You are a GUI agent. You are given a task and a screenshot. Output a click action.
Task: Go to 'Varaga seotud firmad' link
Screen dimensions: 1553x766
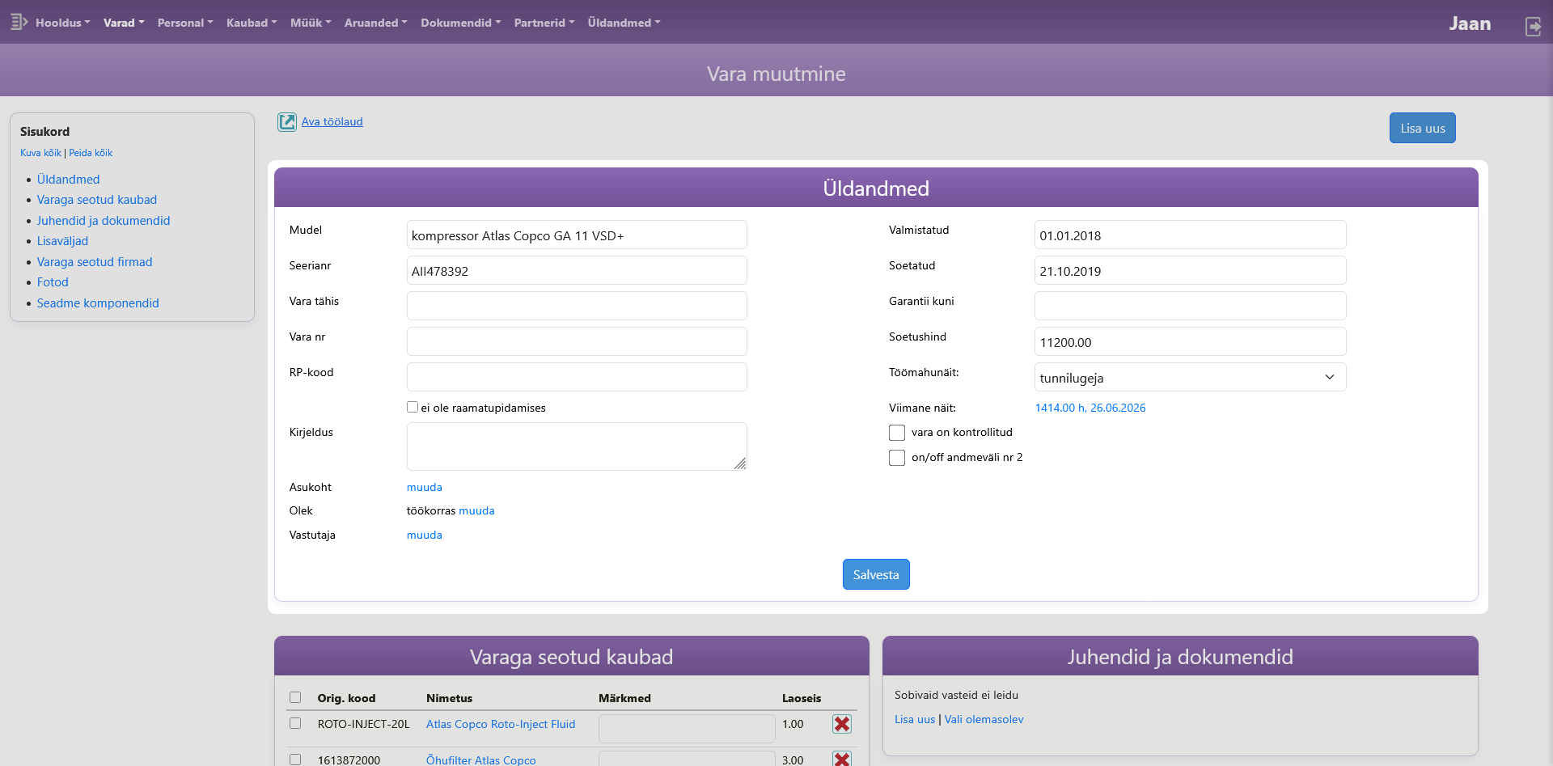pos(95,262)
